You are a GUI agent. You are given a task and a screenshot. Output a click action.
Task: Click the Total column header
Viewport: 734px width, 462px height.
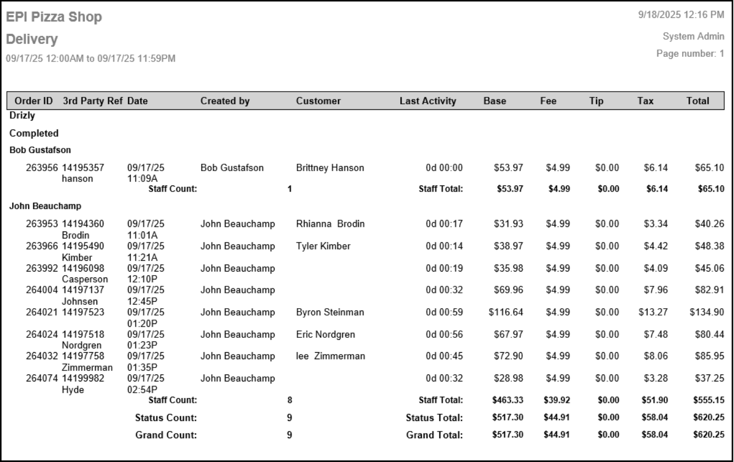click(698, 100)
